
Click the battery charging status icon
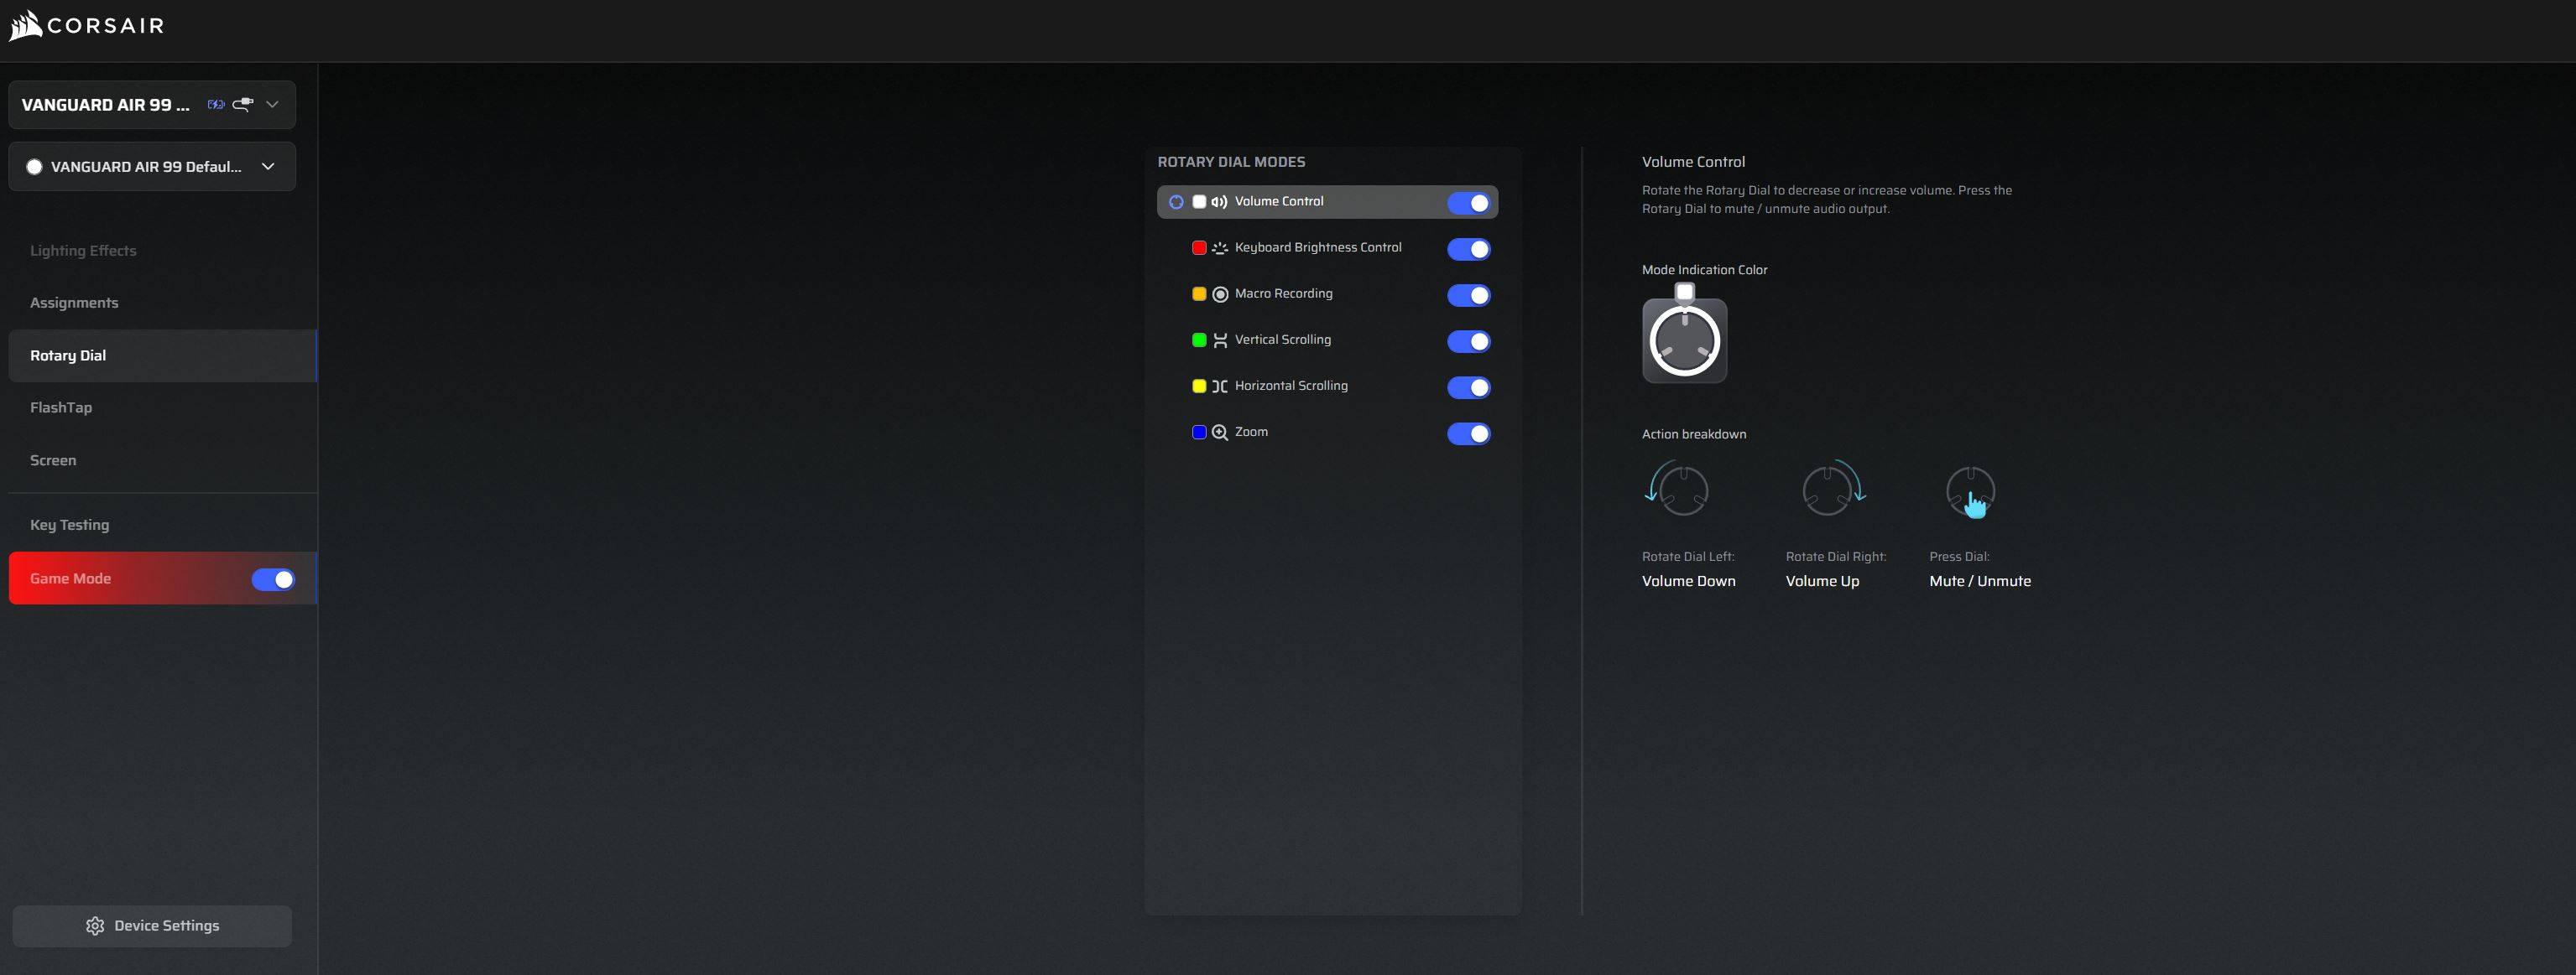pos(215,104)
